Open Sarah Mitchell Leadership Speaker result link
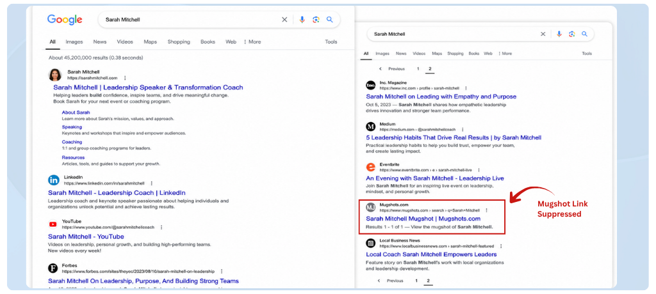This screenshot has width=656, height=294. tap(148, 88)
